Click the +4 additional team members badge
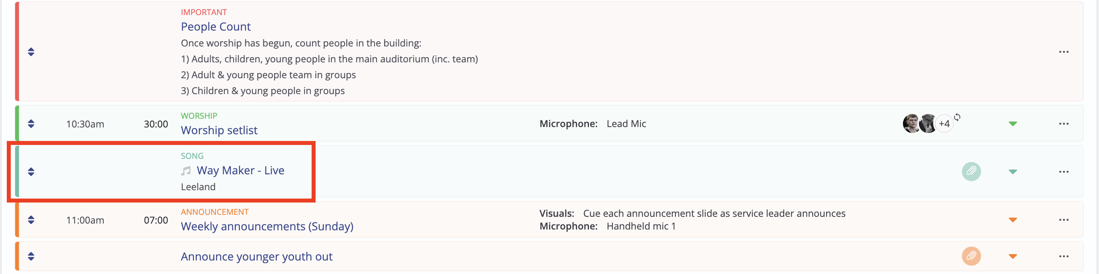This screenshot has width=1099, height=274. 944,124
